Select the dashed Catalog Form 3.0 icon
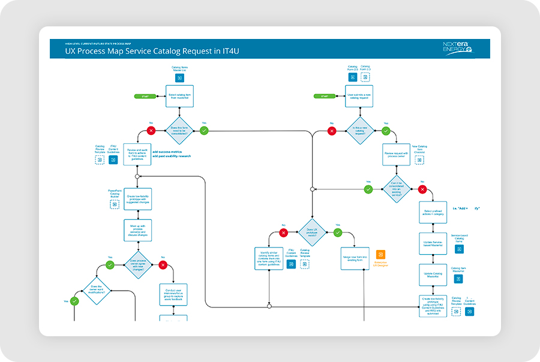540x362 pixels. coord(365,77)
